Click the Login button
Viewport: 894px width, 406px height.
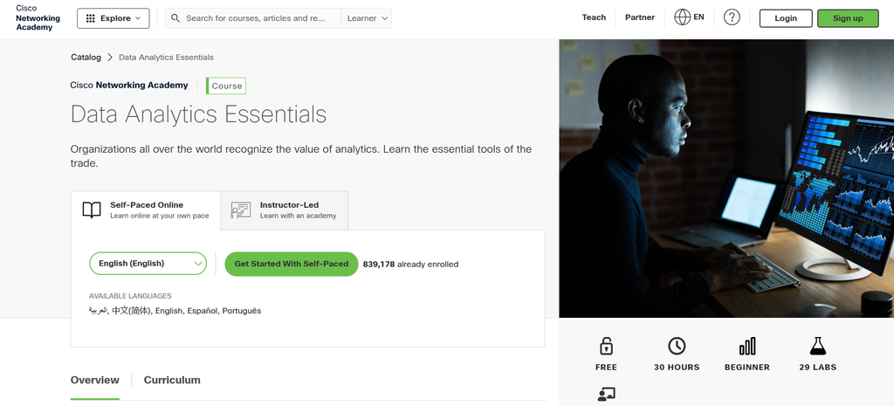pyautogui.click(x=786, y=18)
